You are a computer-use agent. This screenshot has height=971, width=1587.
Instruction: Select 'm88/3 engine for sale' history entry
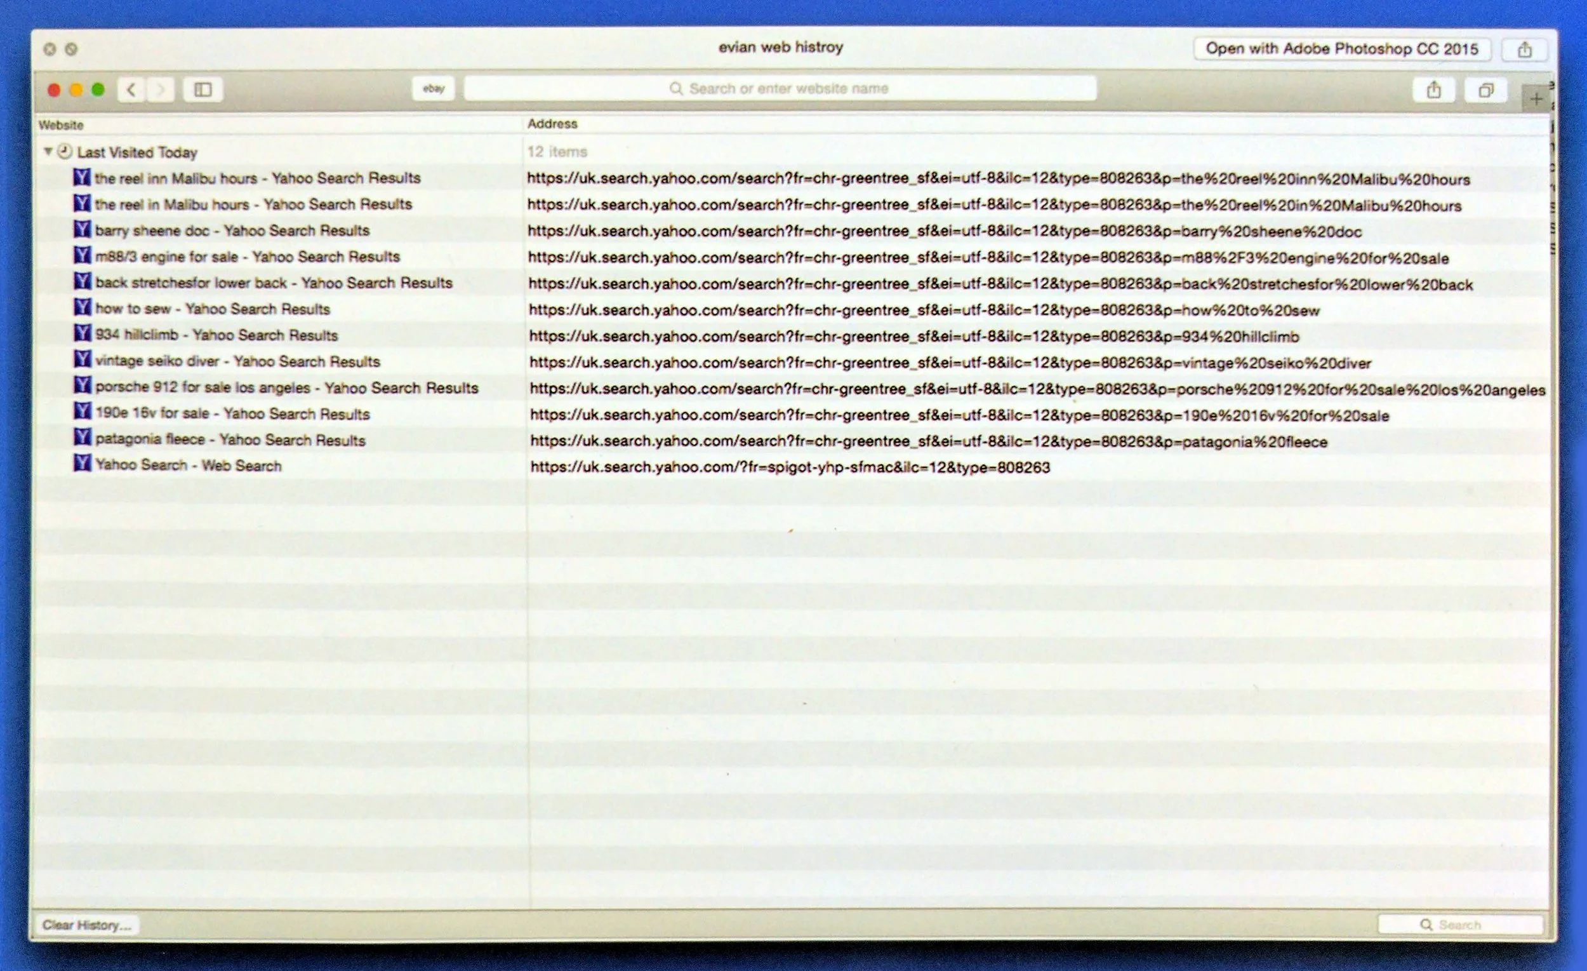coord(248,257)
